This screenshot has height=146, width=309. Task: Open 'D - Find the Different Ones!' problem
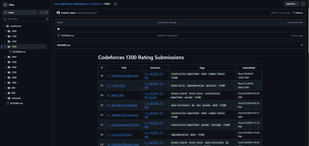coord(124,144)
